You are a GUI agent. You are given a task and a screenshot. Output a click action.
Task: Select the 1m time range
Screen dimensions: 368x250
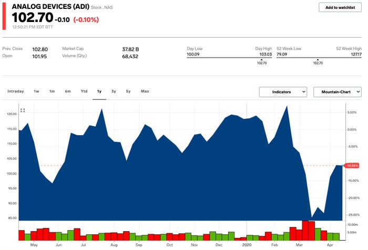click(52, 91)
